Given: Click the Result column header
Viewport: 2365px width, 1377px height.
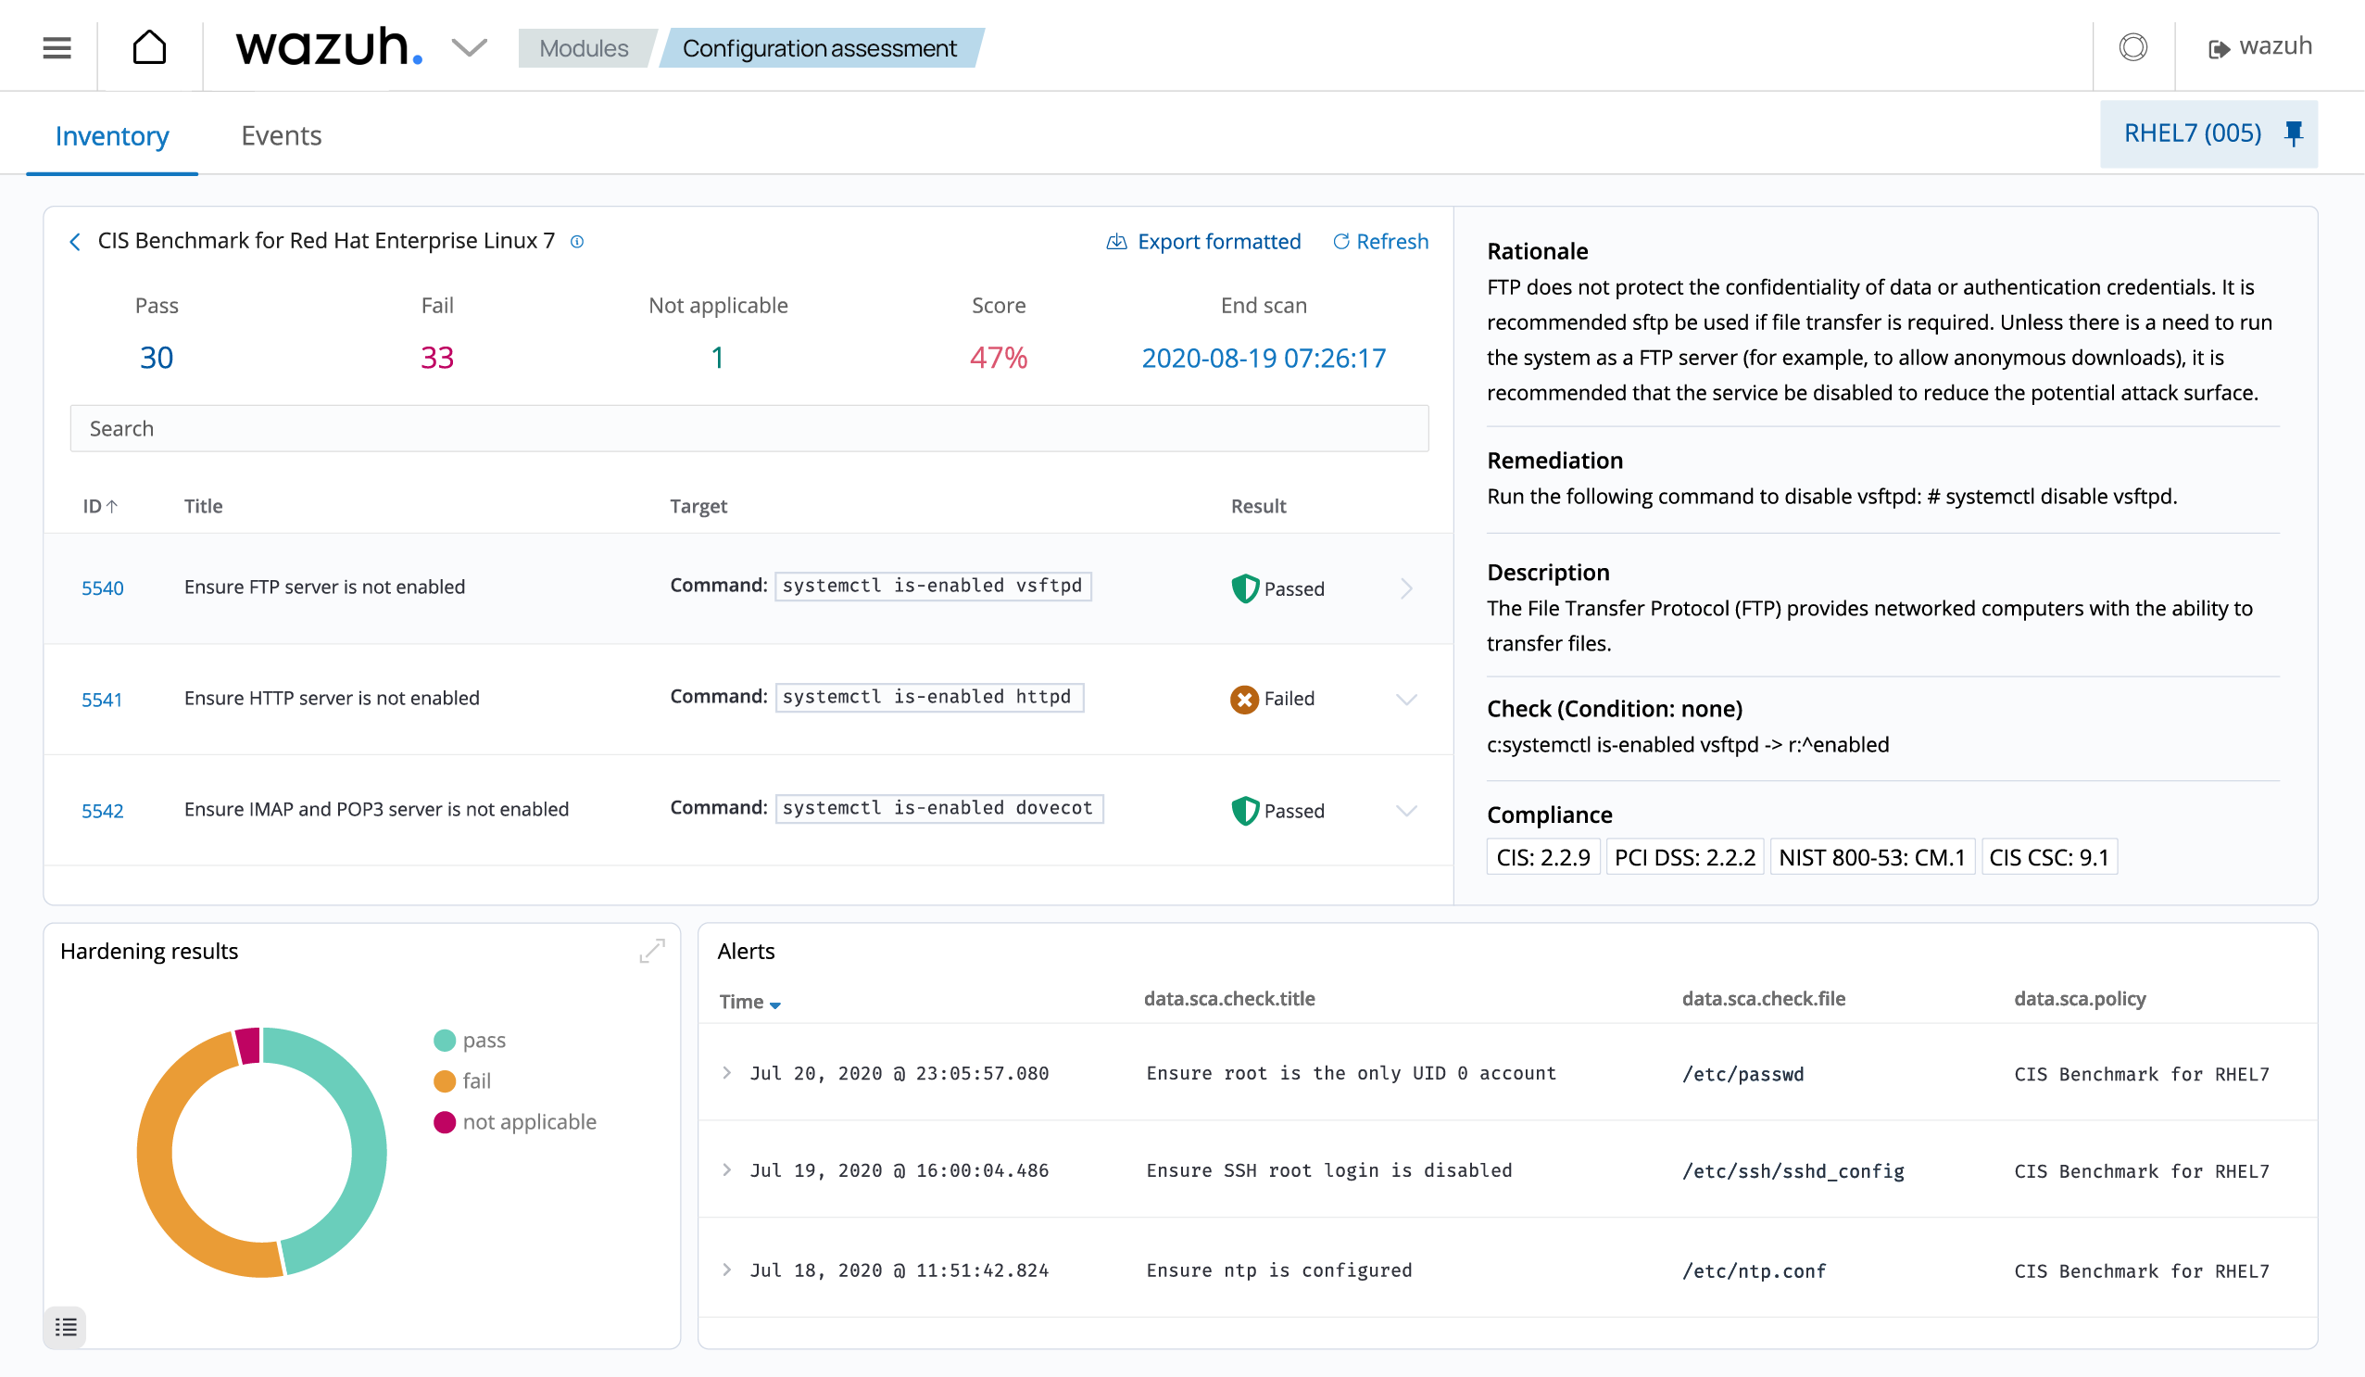Looking at the screenshot, I should point(1258,506).
